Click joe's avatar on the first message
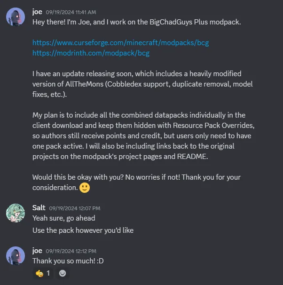 point(16,17)
